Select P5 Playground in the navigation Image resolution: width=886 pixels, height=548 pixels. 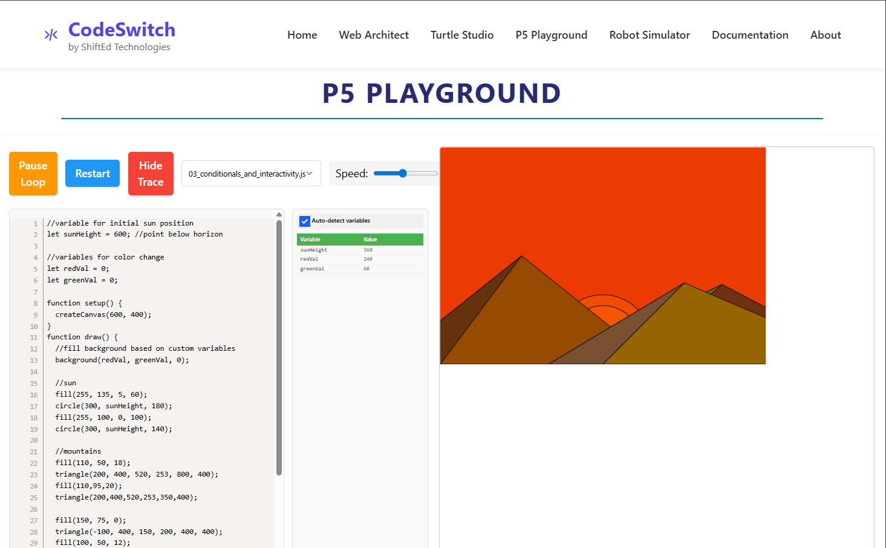[551, 35]
